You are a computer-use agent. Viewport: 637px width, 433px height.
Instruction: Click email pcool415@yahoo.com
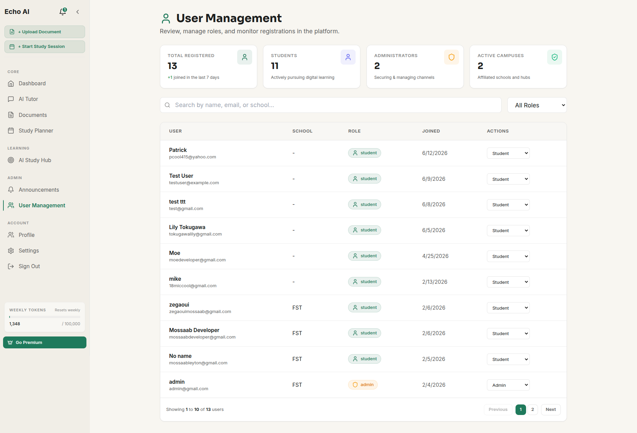point(193,157)
